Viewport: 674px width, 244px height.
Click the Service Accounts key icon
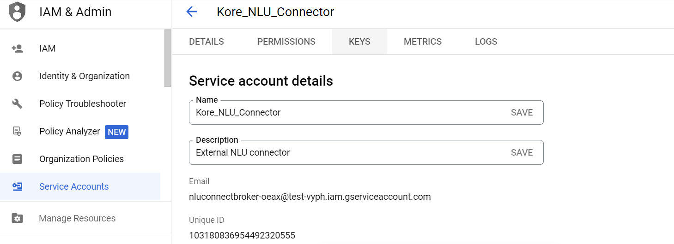click(x=17, y=187)
